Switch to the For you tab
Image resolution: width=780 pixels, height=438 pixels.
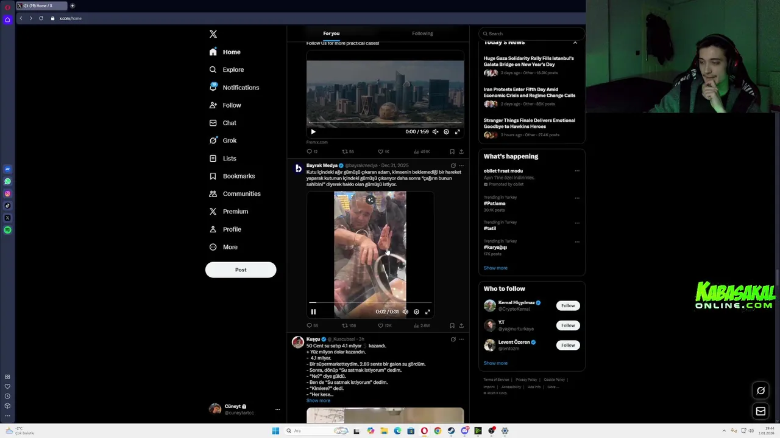click(331, 33)
